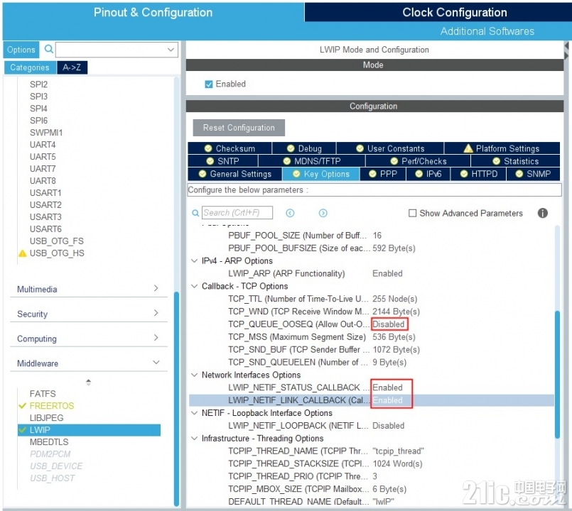This screenshot has height=511, width=572.
Task: Click the search magnifier icon beside Options
Action: click(49, 49)
